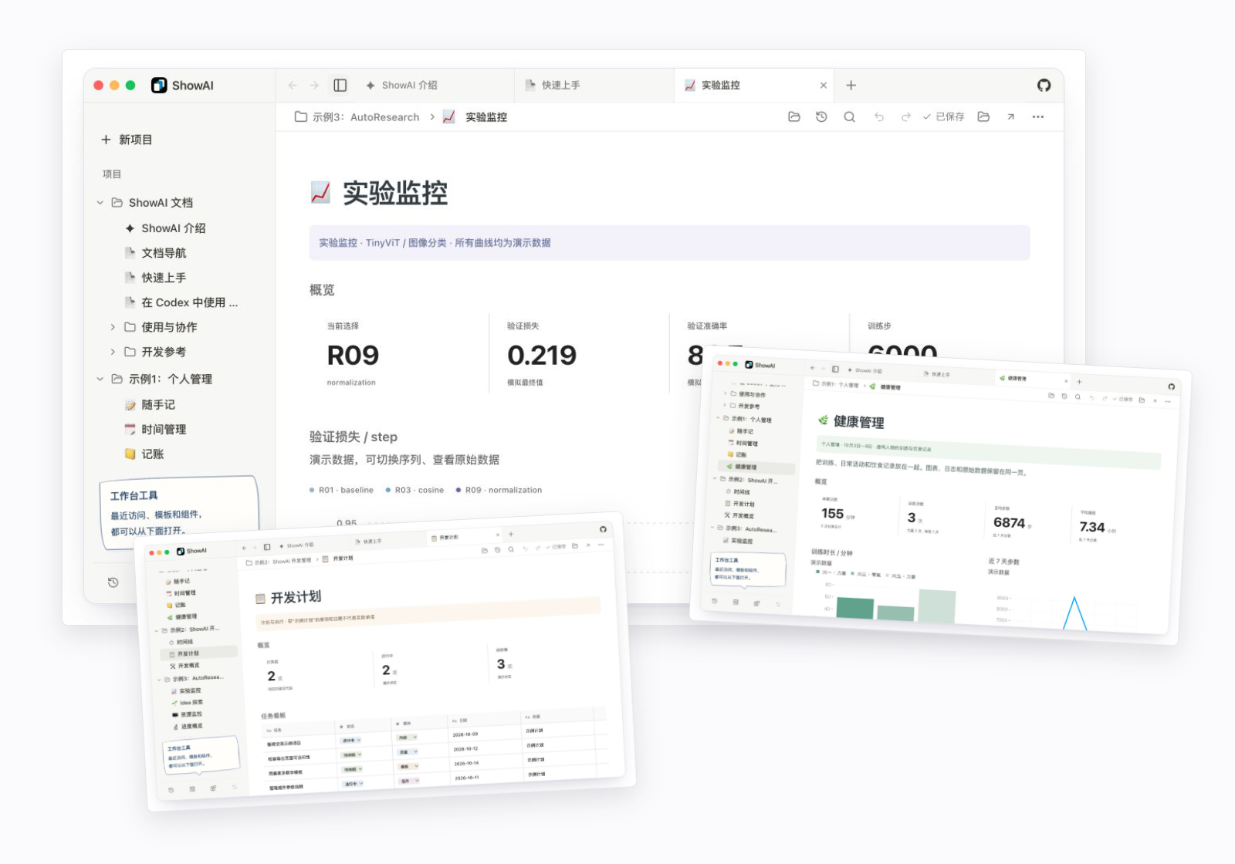Open the 随手记 page in the 实验监控 window
The width and height of the screenshot is (1235, 864).
click(150, 405)
